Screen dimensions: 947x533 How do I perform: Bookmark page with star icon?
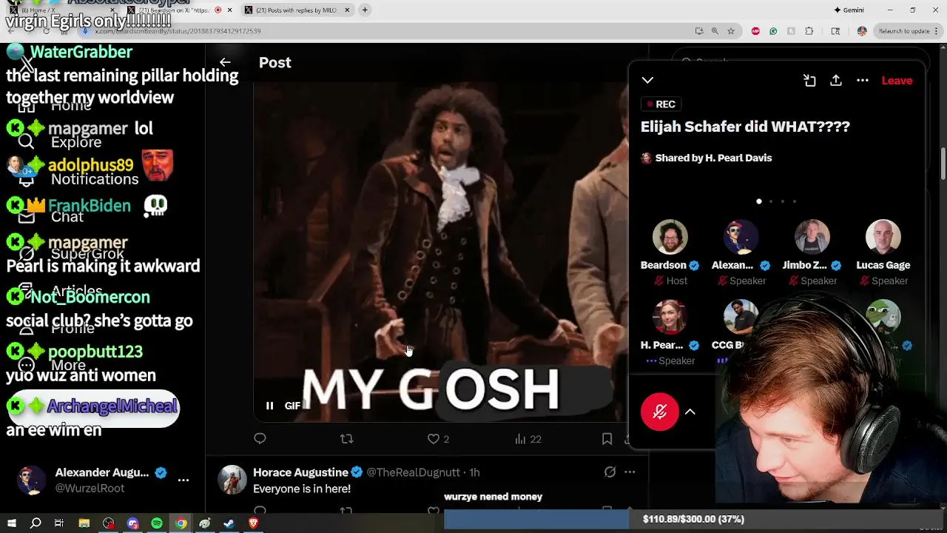(x=731, y=31)
